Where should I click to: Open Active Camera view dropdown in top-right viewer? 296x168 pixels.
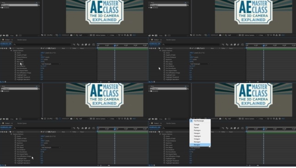[x=250, y=35]
